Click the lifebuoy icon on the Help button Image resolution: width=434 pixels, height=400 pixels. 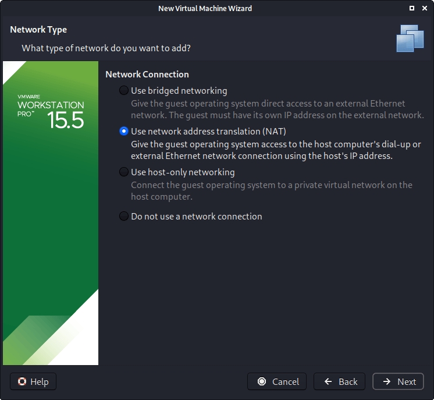pyautogui.click(x=23, y=382)
